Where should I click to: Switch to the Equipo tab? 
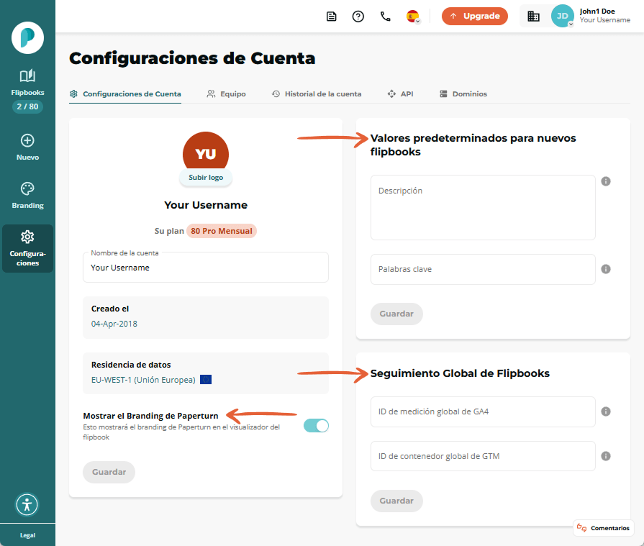(227, 94)
